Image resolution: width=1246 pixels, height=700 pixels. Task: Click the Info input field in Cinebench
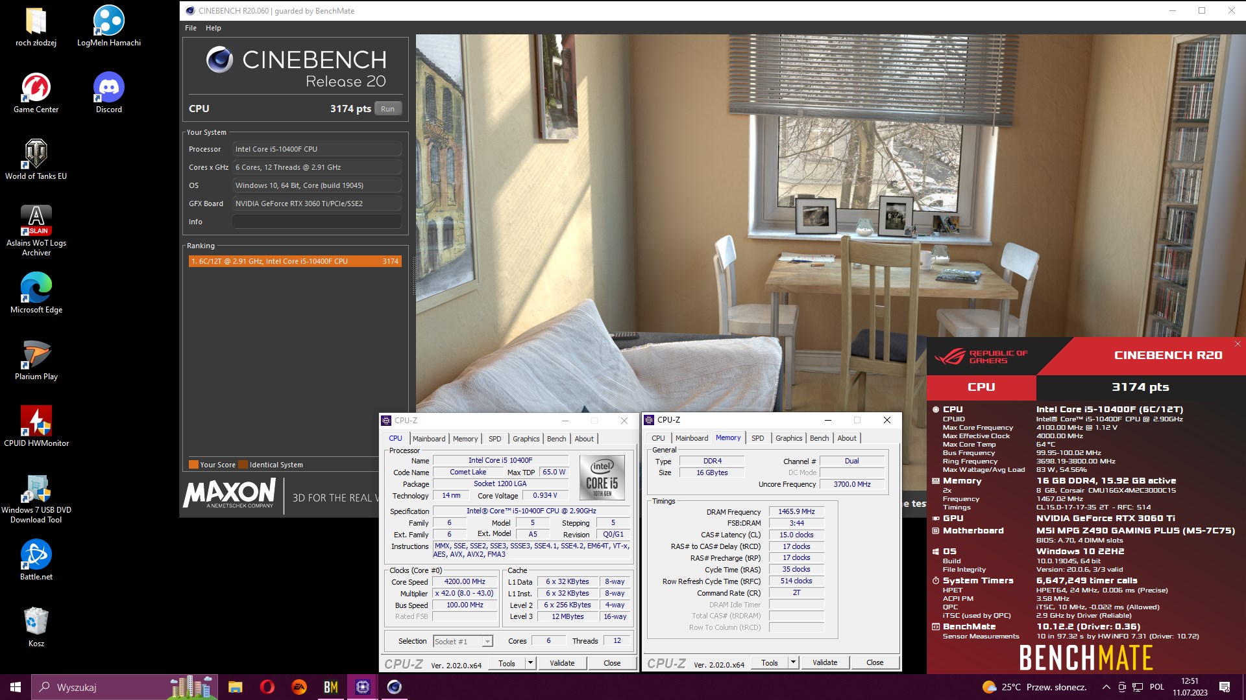317,222
